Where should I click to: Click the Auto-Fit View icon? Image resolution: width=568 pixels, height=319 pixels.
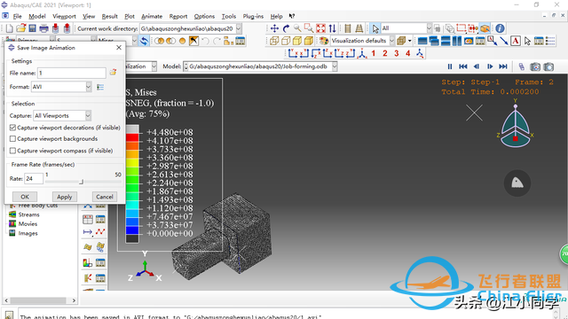pyautogui.click(x=320, y=28)
